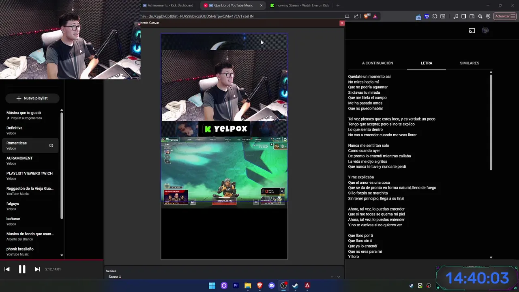Open the Definitiva playlist
Screen dimensions: 519x292
(x=30, y=130)
